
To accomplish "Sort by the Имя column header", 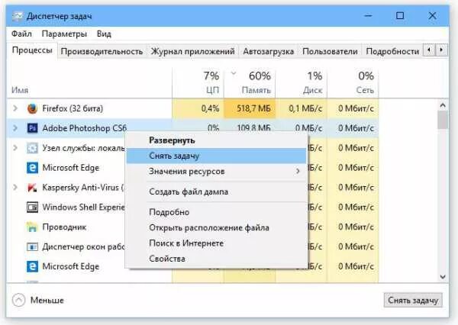I will click(x=20, y=90).
